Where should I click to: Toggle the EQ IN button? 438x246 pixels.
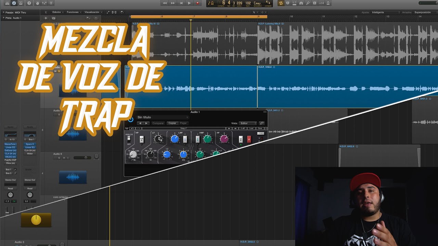click(241, 139)
